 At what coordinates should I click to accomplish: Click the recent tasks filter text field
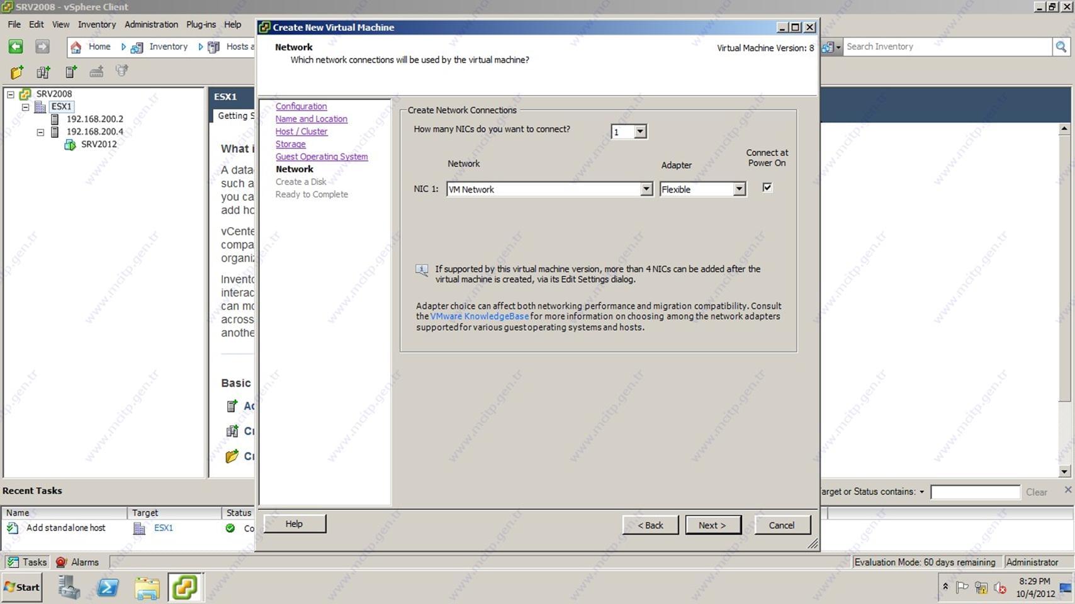[x=975, y=492]
